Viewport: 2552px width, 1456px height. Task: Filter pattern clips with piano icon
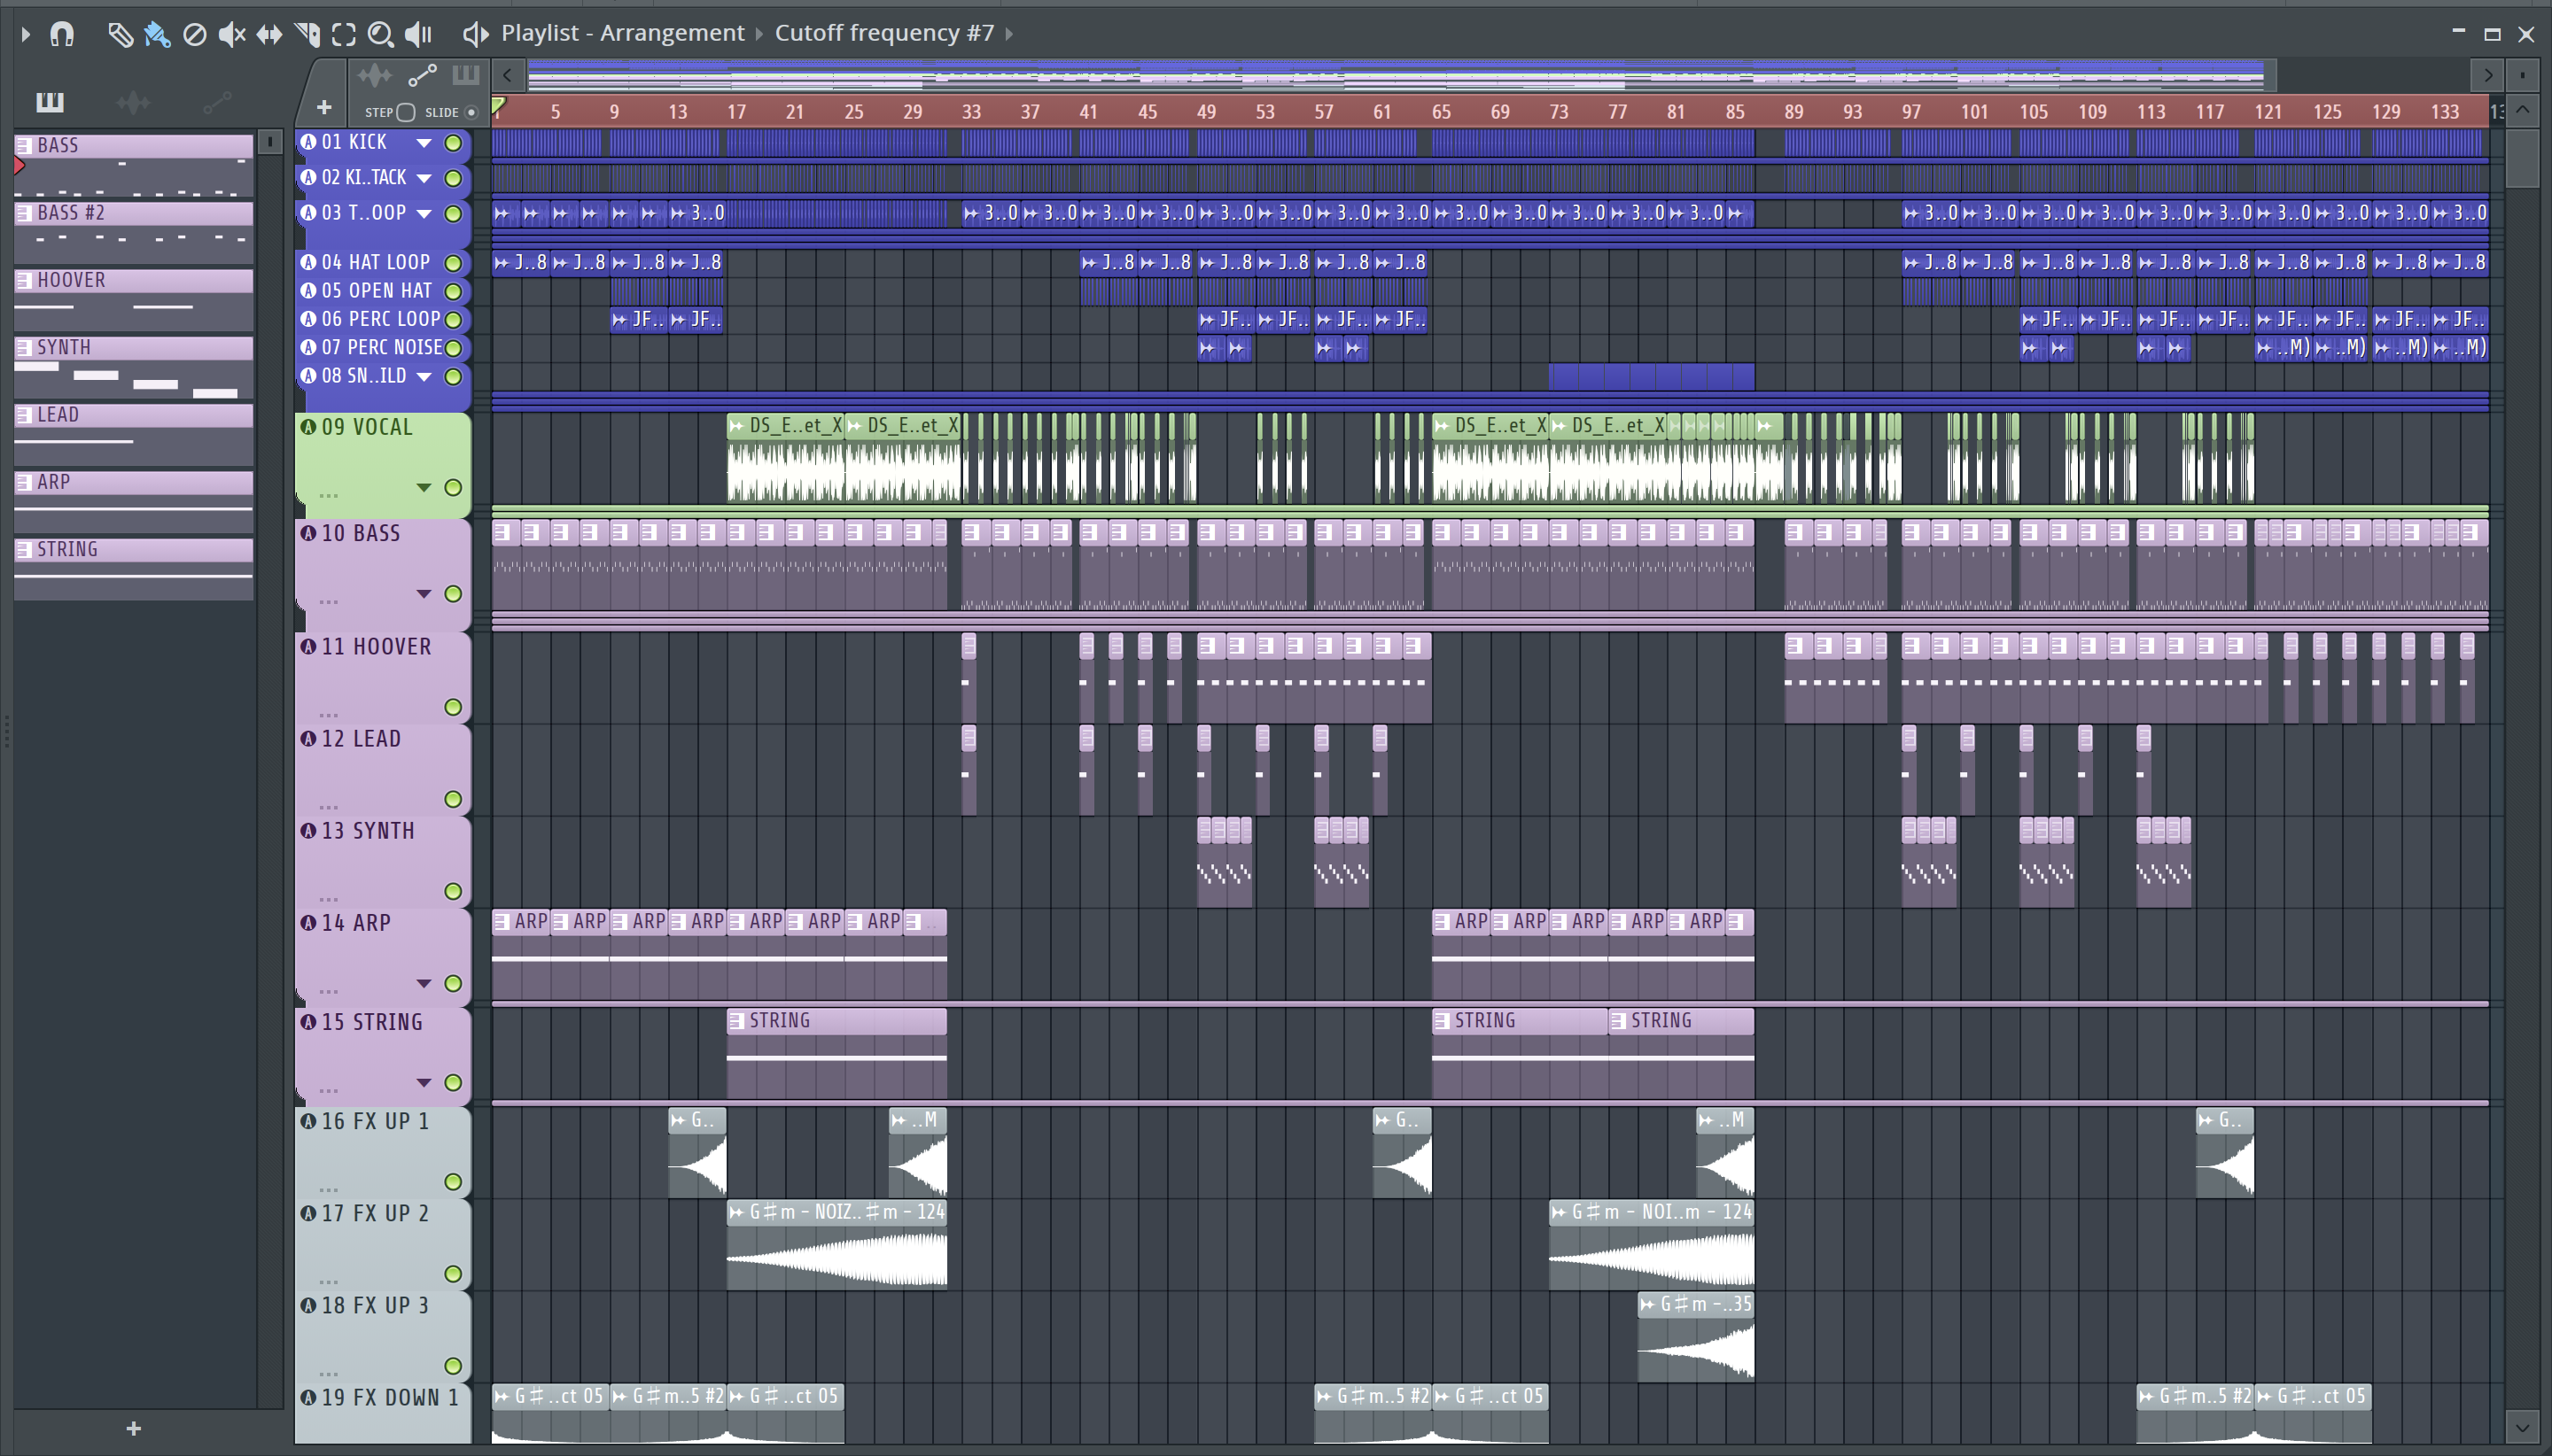click(466, 75)
